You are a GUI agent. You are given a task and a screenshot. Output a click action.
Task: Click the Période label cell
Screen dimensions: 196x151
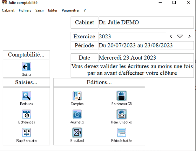coord(85,45)
